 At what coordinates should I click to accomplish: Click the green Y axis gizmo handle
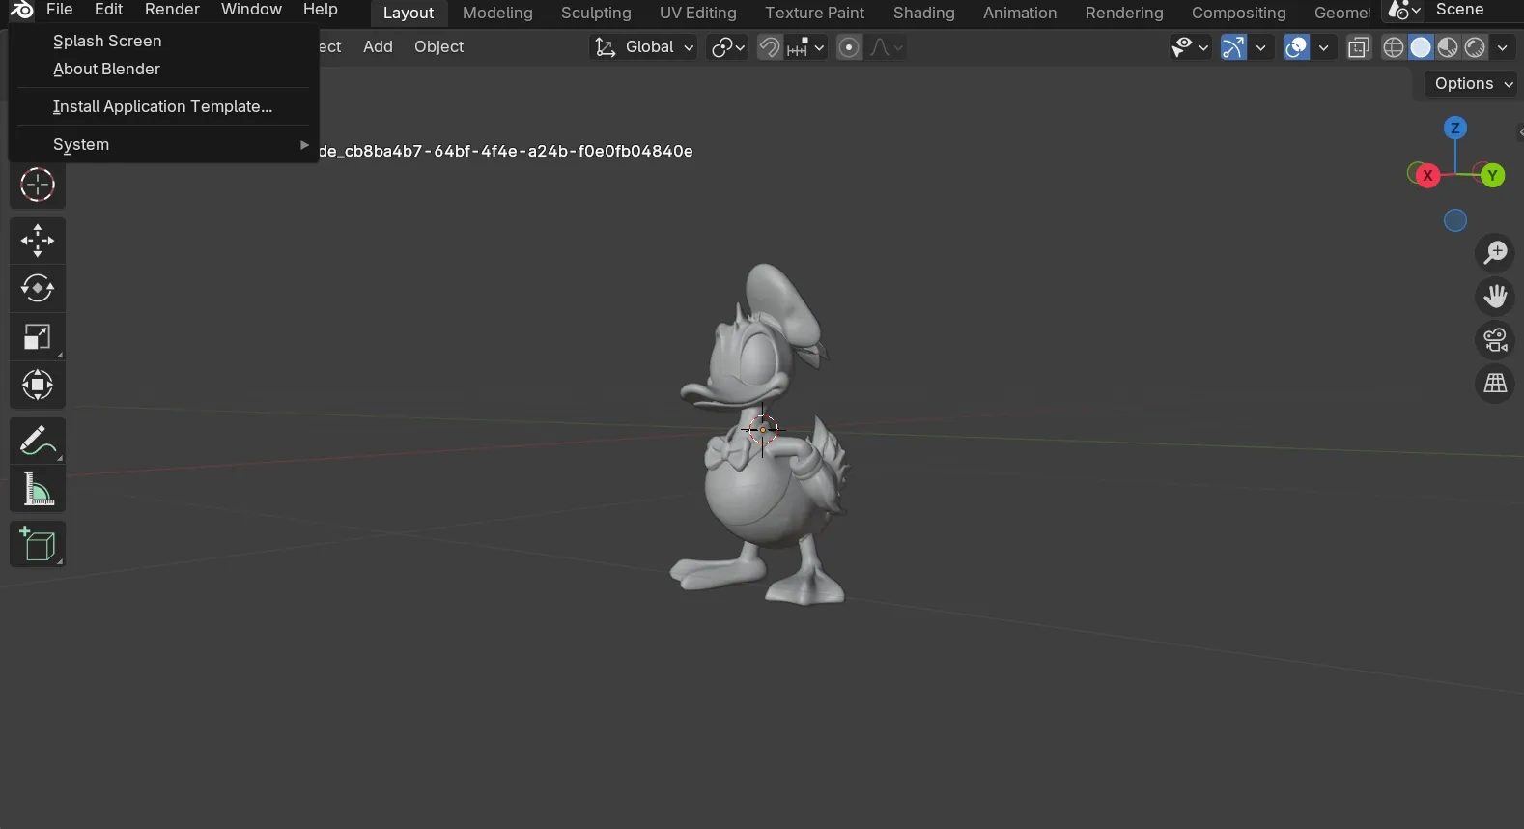coord(1492,175)
